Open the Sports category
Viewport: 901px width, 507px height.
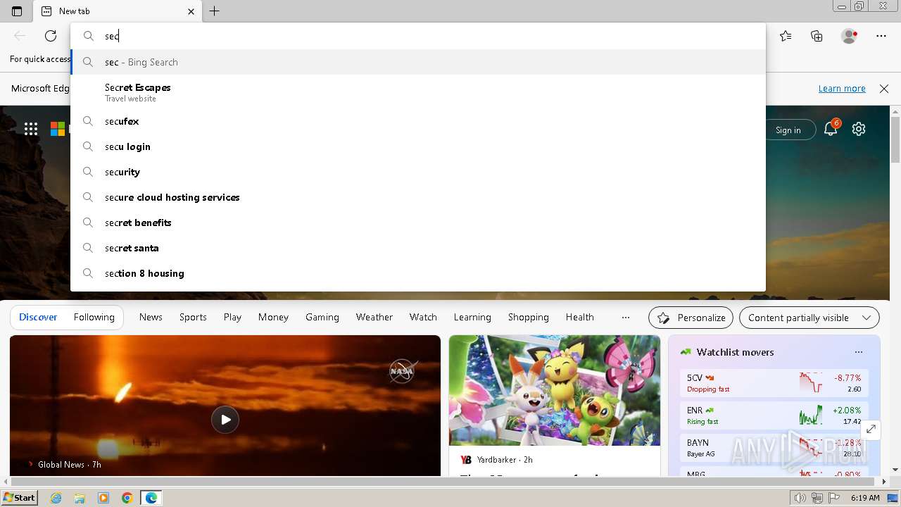click(x=193, y=317)
